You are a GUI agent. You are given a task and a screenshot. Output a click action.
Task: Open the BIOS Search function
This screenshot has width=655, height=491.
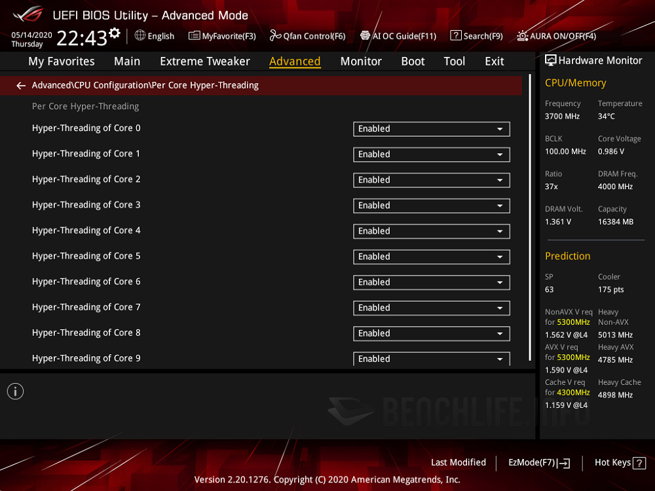click(x=476, y=36)
